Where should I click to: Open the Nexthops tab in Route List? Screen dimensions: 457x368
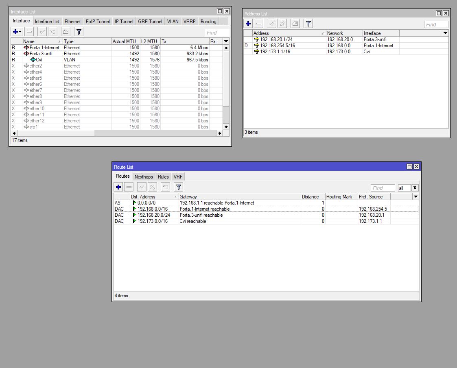pos(144,177)
